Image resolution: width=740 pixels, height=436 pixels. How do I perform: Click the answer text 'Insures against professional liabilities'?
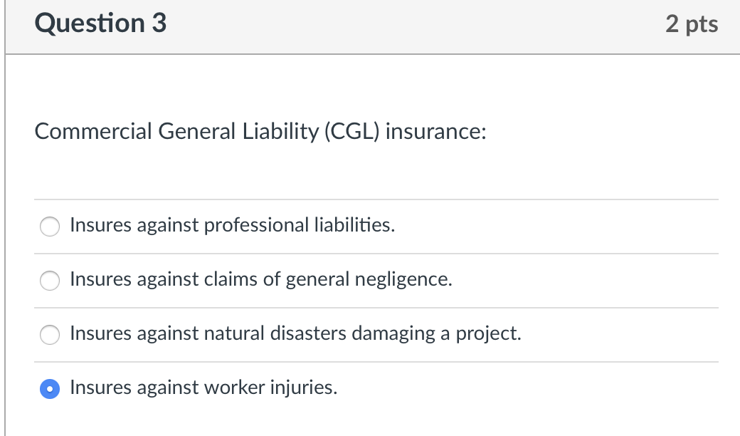point(232,225)
